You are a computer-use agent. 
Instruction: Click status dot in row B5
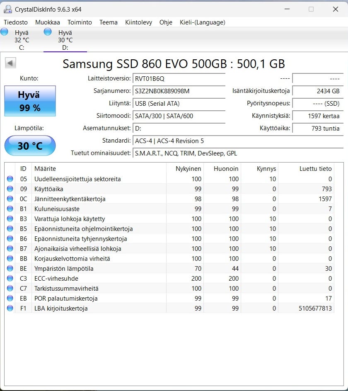pyautogui.click(x=10, y=228)
